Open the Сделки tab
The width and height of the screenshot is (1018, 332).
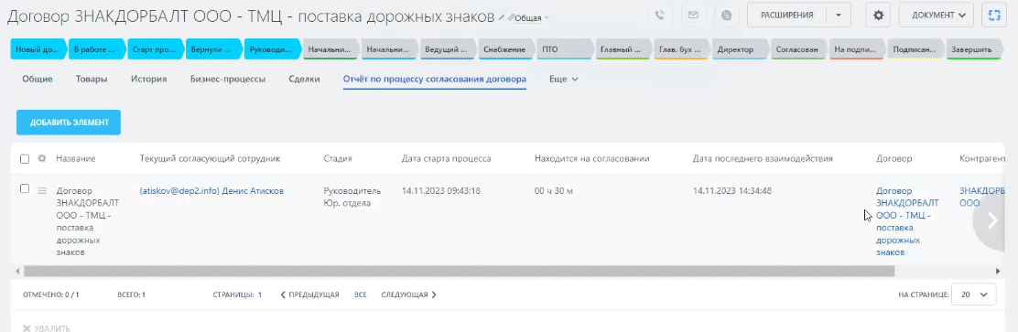pyautogui.click(x=305, y=79)
